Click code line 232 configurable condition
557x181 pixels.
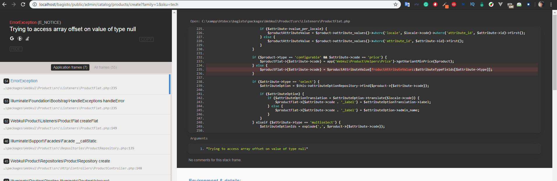(320, 57)
